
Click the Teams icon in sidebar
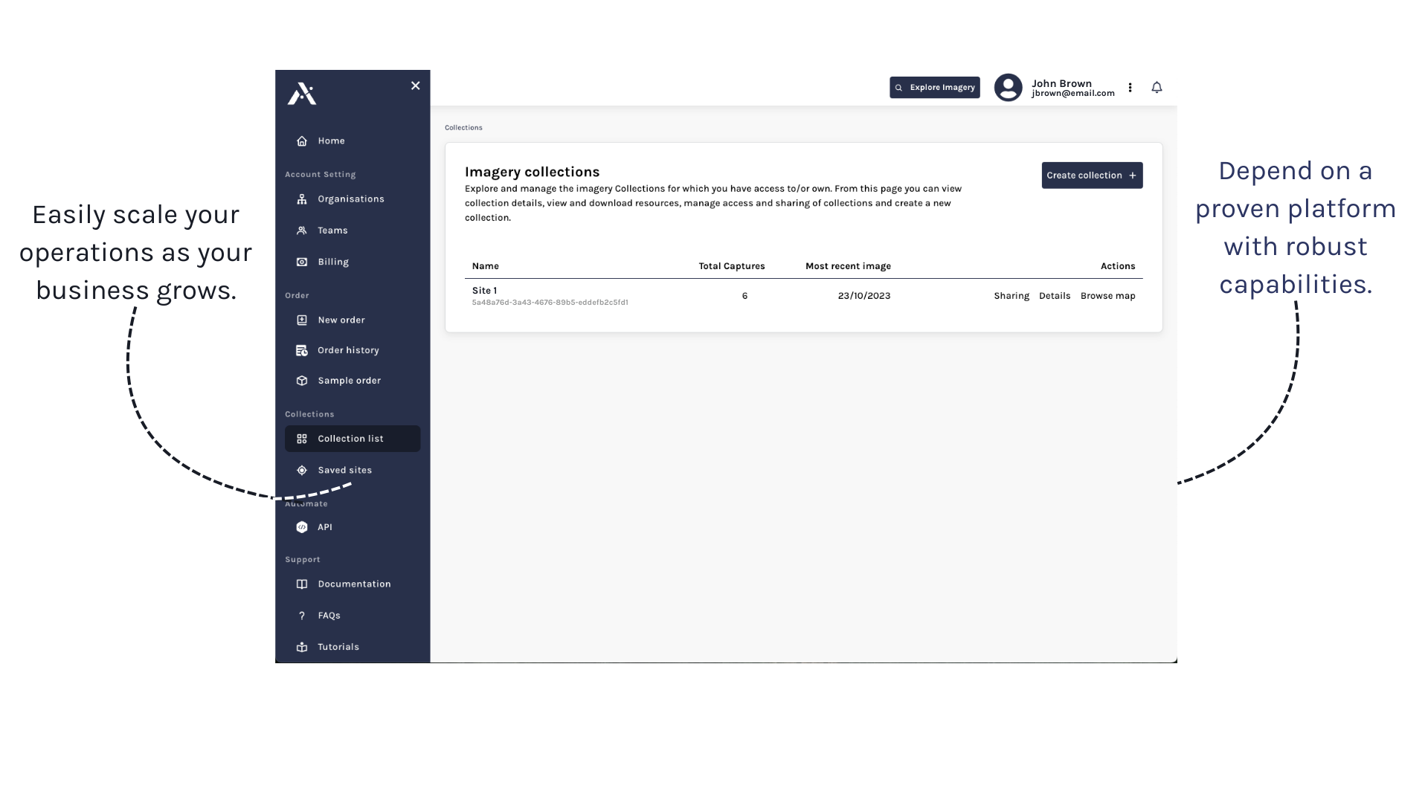click(302, 230)
